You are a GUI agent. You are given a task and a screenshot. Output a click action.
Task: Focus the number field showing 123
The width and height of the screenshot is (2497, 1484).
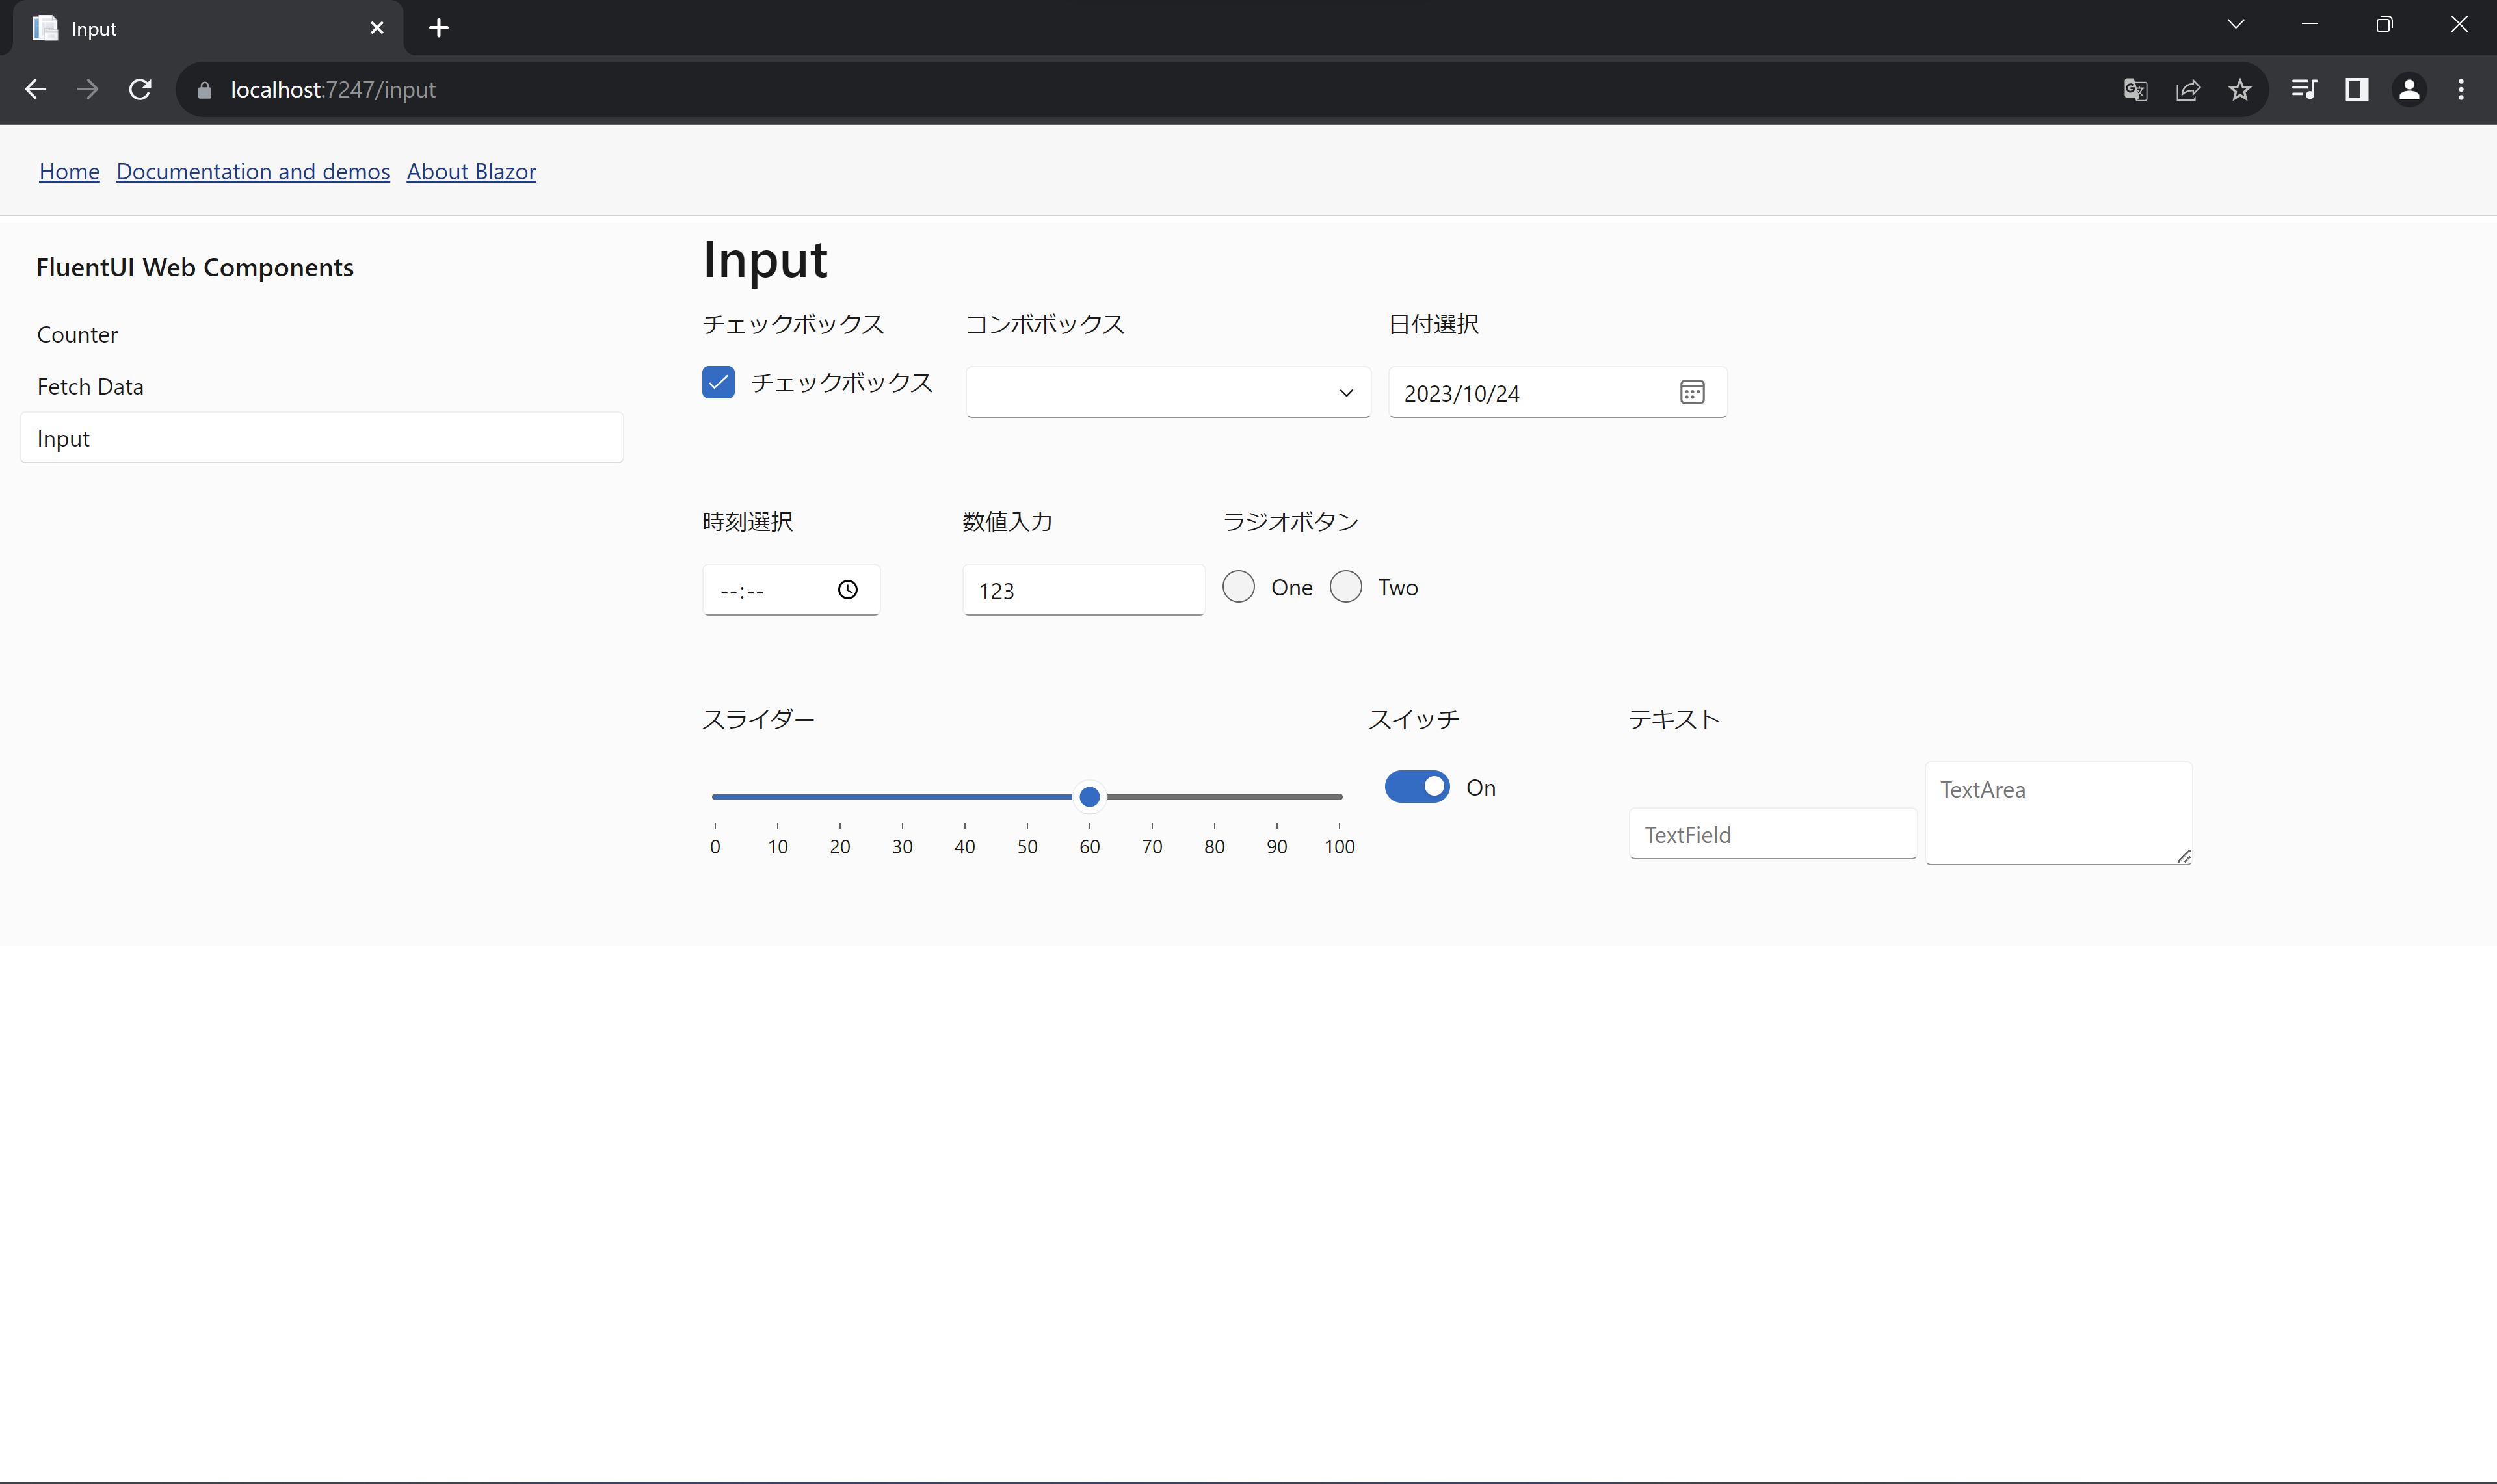[x=1083, y=590]
